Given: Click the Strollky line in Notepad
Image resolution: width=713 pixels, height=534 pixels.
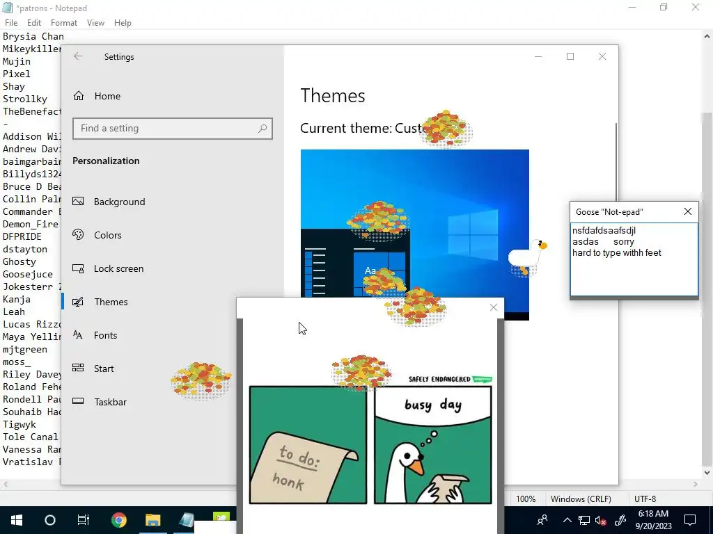Looking at the screenshot, I should [x=25, y=99].
